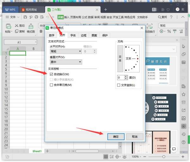190x162 pixels.
Task: Open the chat feedback bubble icon
Action: 174,149
